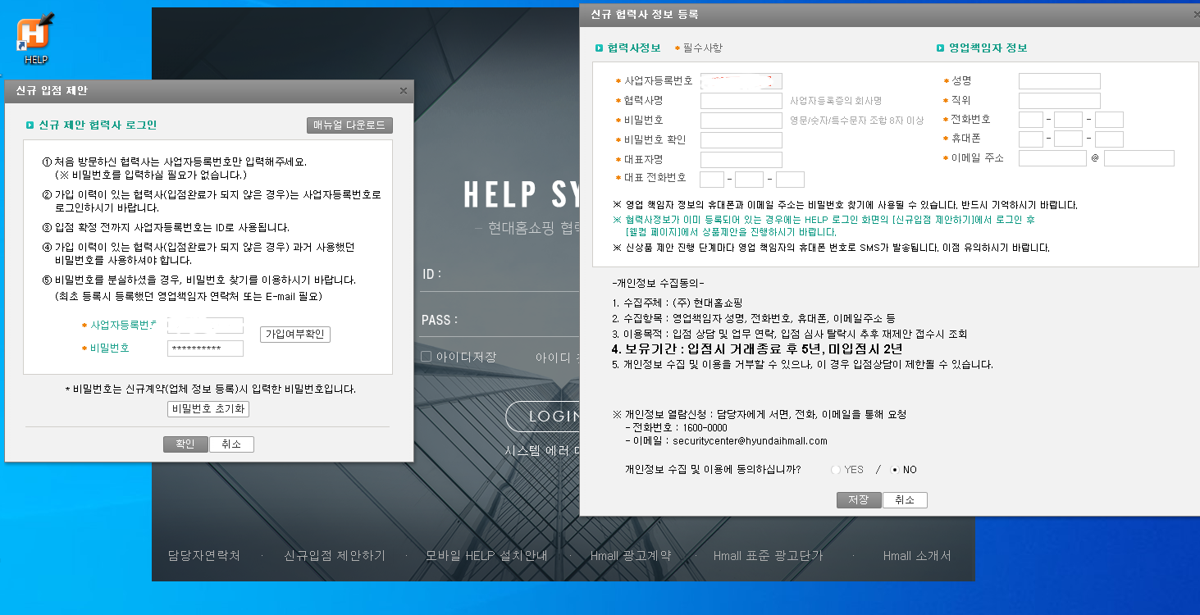Focus the 성명 input field
This screenshot has width=1200, height=615.
(1060, 81)
